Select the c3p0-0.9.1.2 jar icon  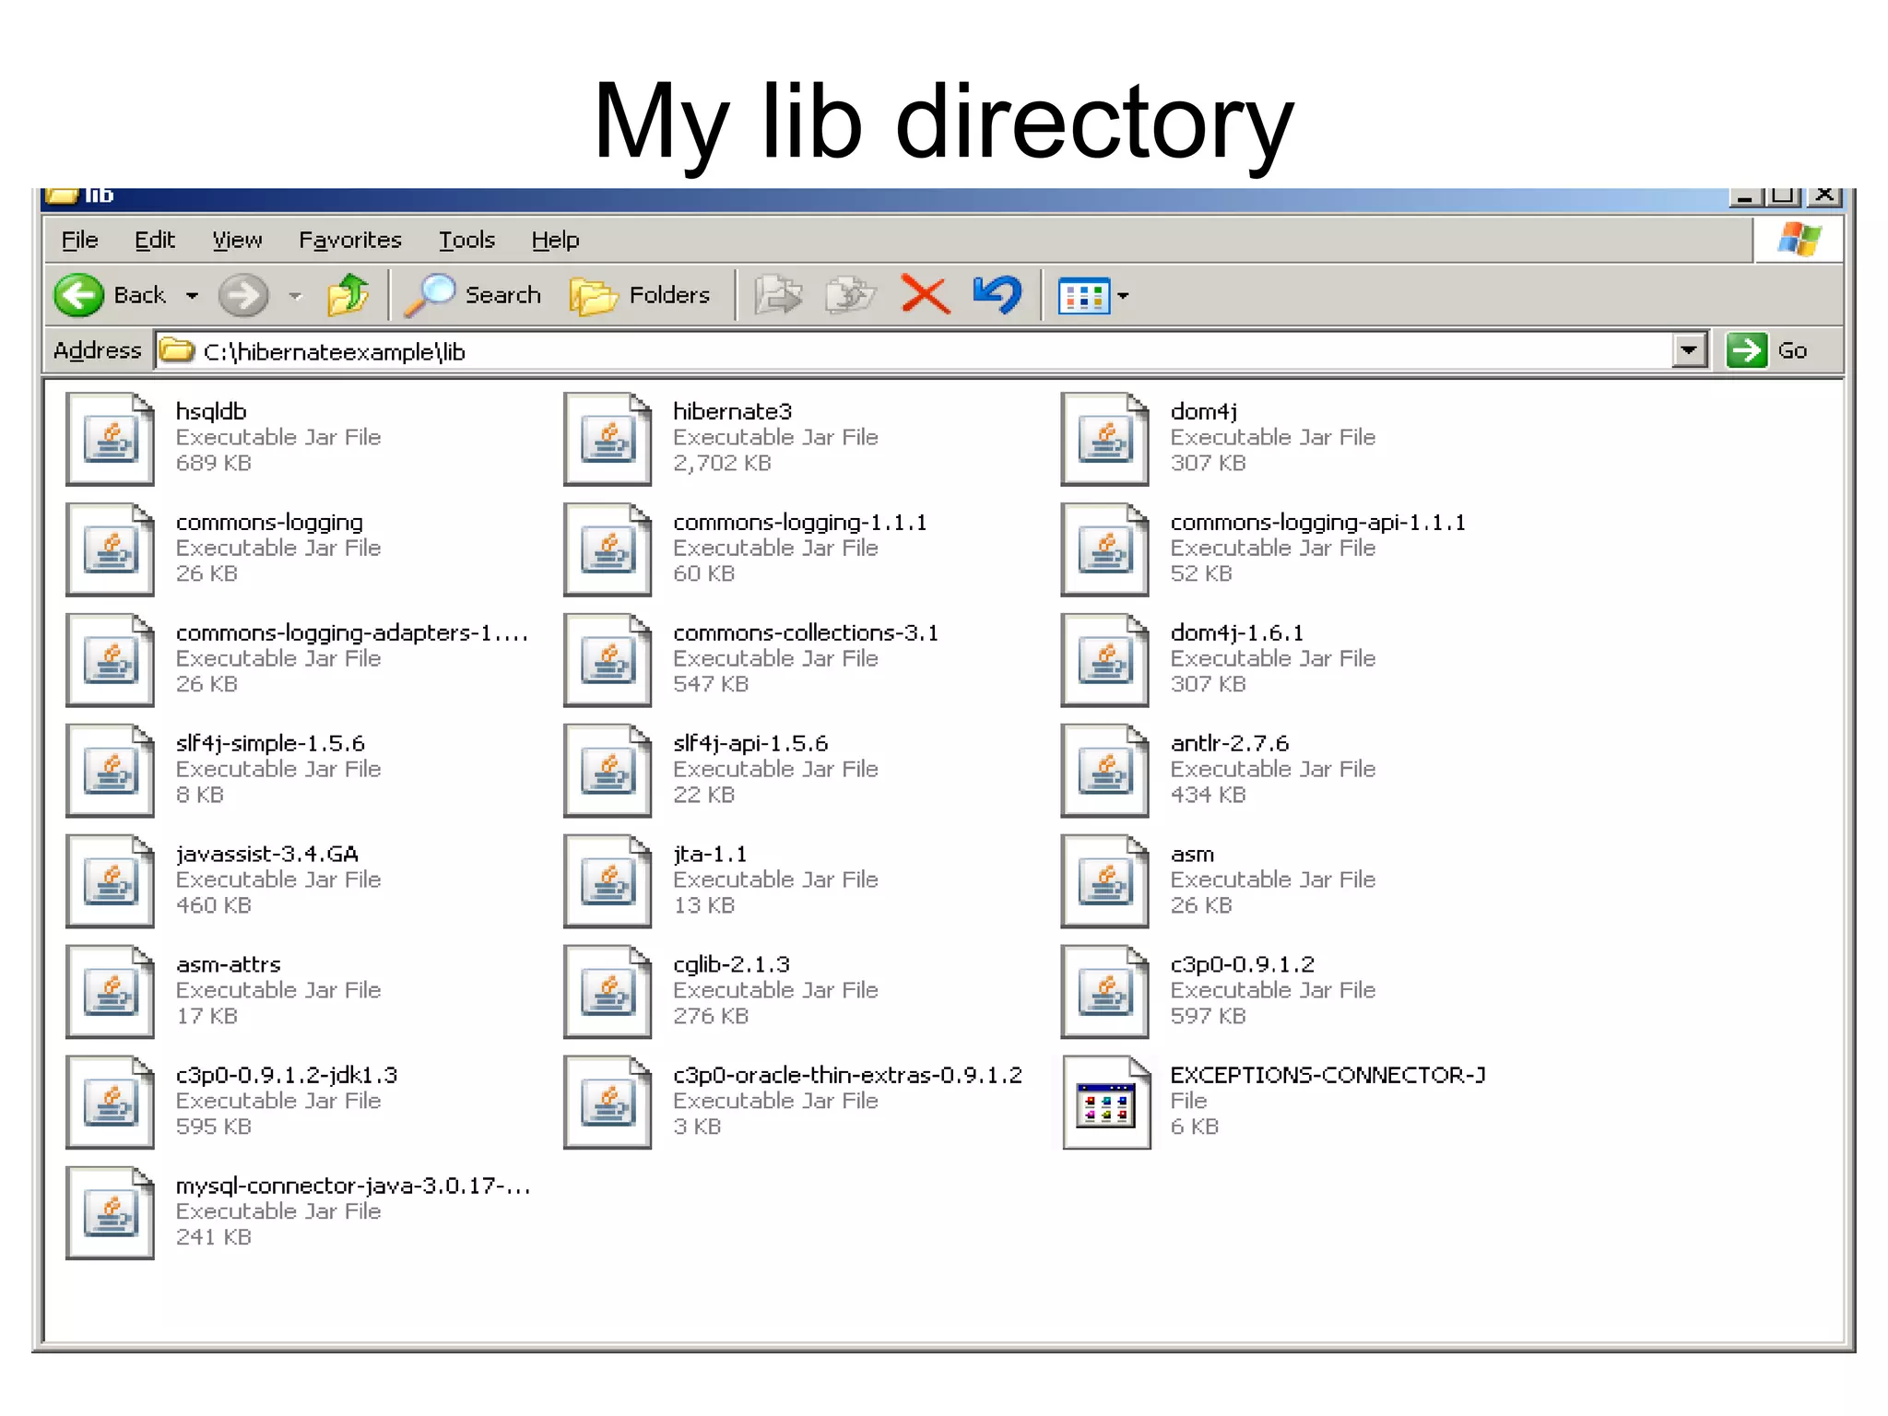(x=1105, y=992)
